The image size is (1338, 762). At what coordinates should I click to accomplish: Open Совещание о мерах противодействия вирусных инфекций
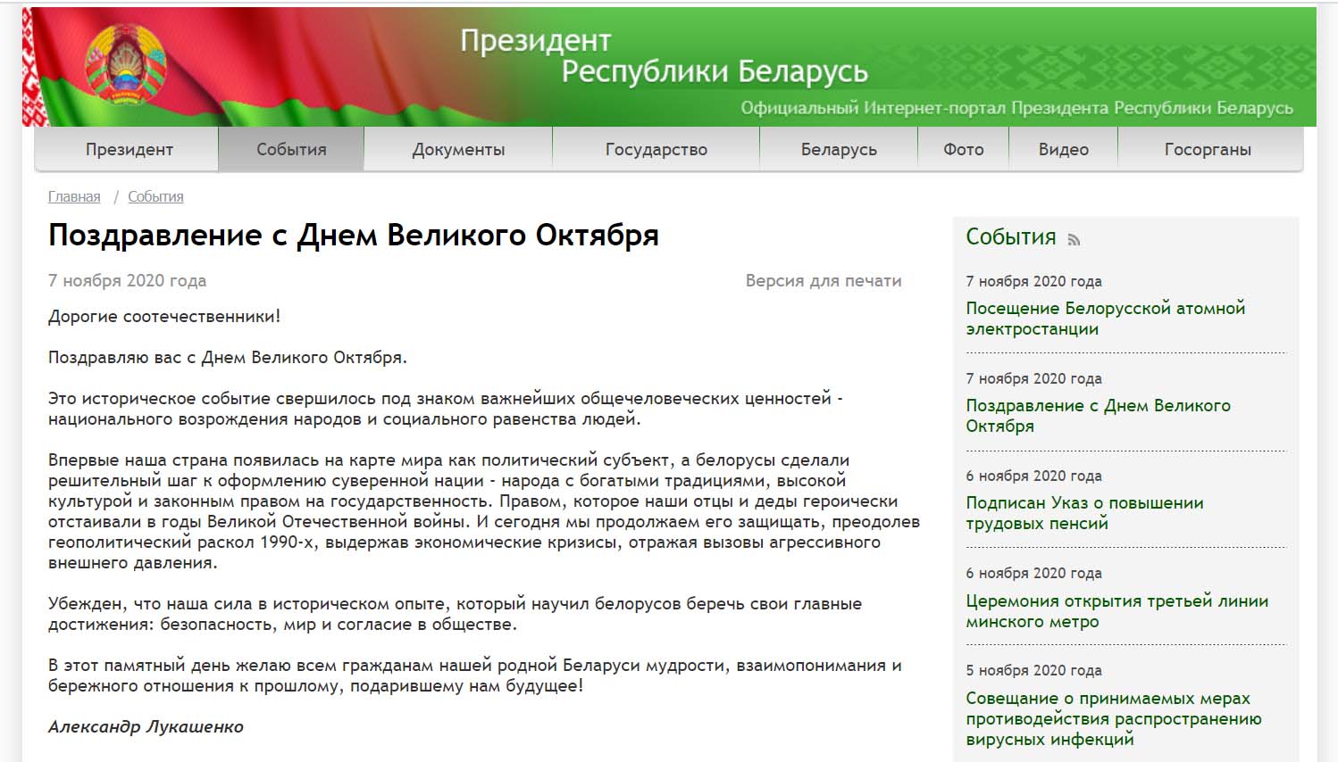click(1113, 718)
